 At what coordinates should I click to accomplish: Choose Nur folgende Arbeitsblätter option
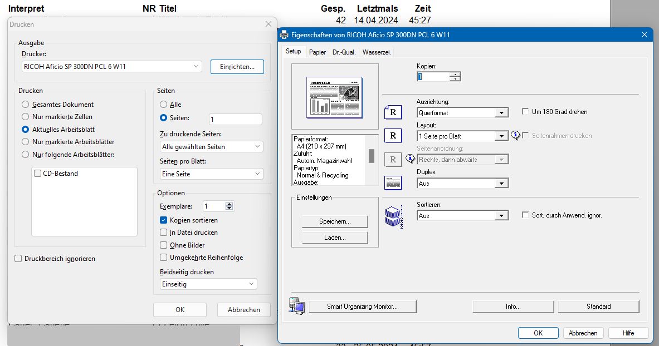25,155
